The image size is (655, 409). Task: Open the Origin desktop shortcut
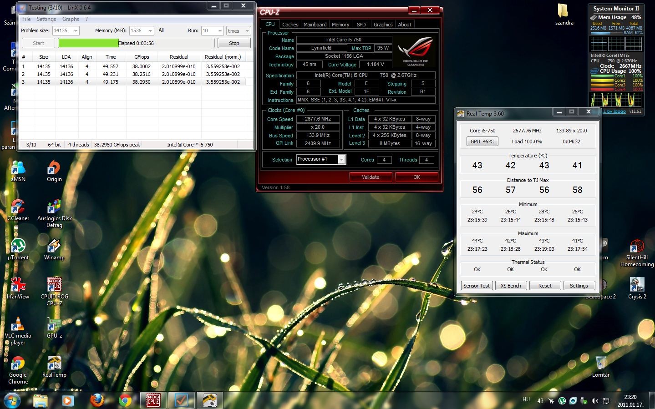pos(54,172)
